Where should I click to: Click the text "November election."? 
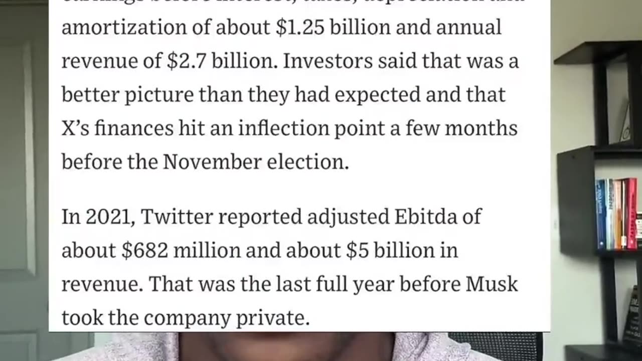point(256,162)
